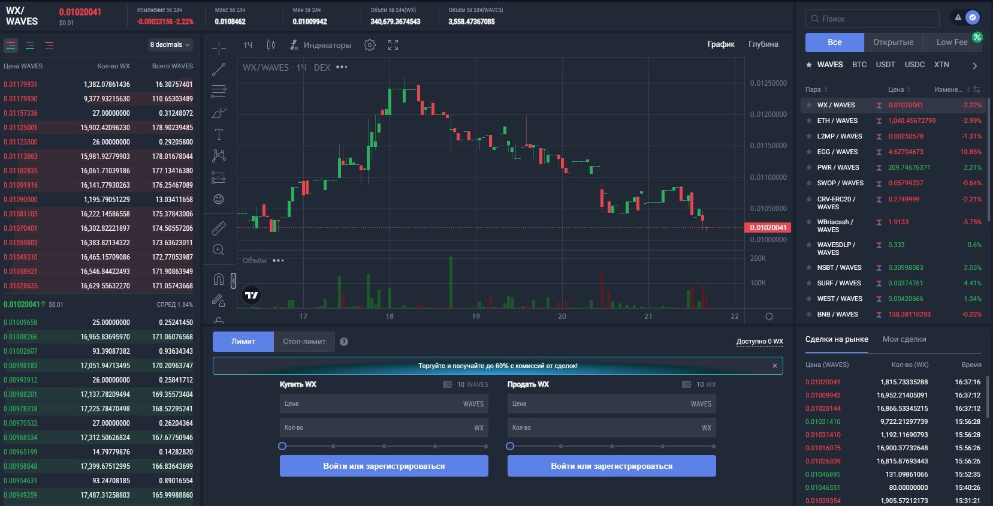Viewport: 993px width, 506px height.
Task: Filter pairs by BTC quote
Action: coord(859,65)
